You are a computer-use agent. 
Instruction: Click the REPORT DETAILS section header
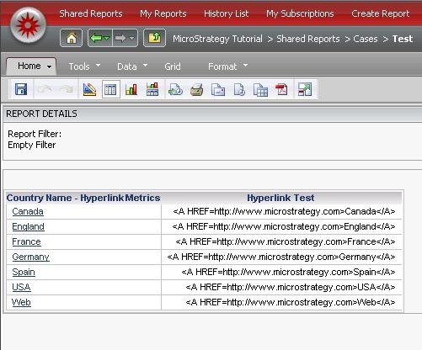41,114
